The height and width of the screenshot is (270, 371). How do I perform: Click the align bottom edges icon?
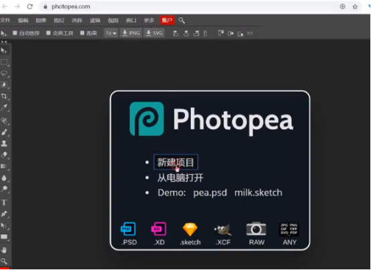(240, 33)
